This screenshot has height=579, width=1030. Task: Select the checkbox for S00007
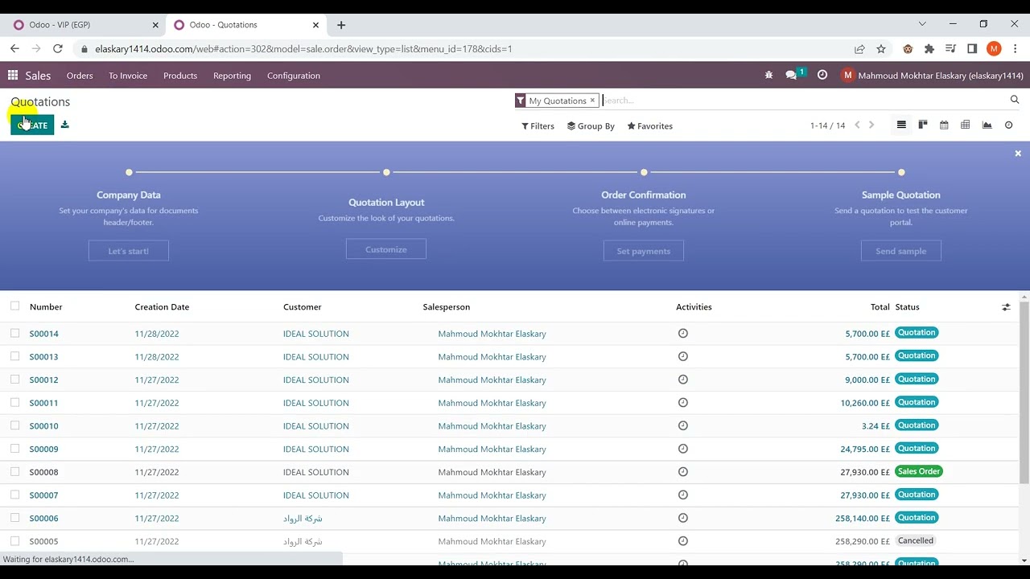(14, 495)
